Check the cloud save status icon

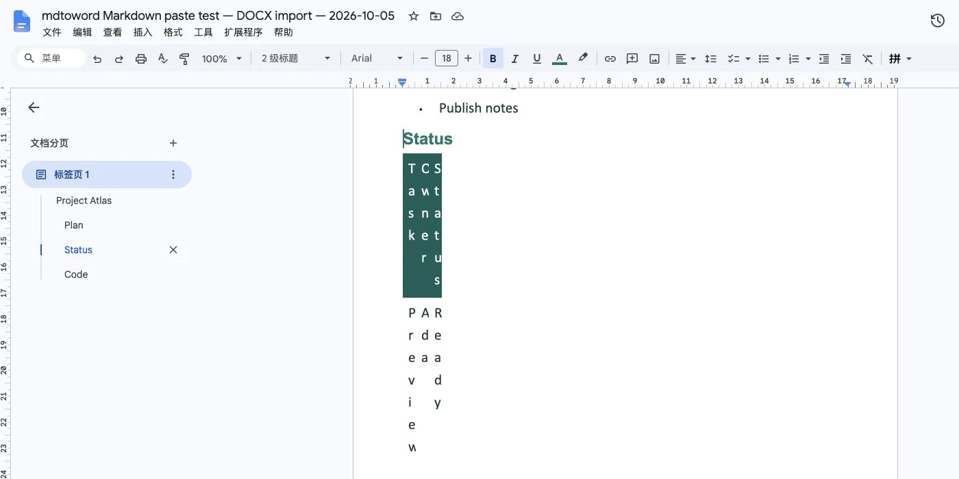click(x=458, y=16)
